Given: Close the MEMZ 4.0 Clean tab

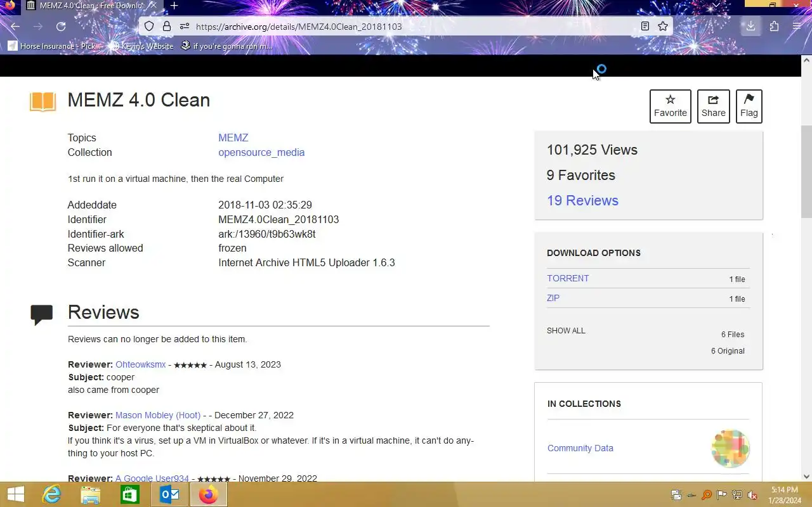Looking at the screenshot, I should [x=153, y=6].
